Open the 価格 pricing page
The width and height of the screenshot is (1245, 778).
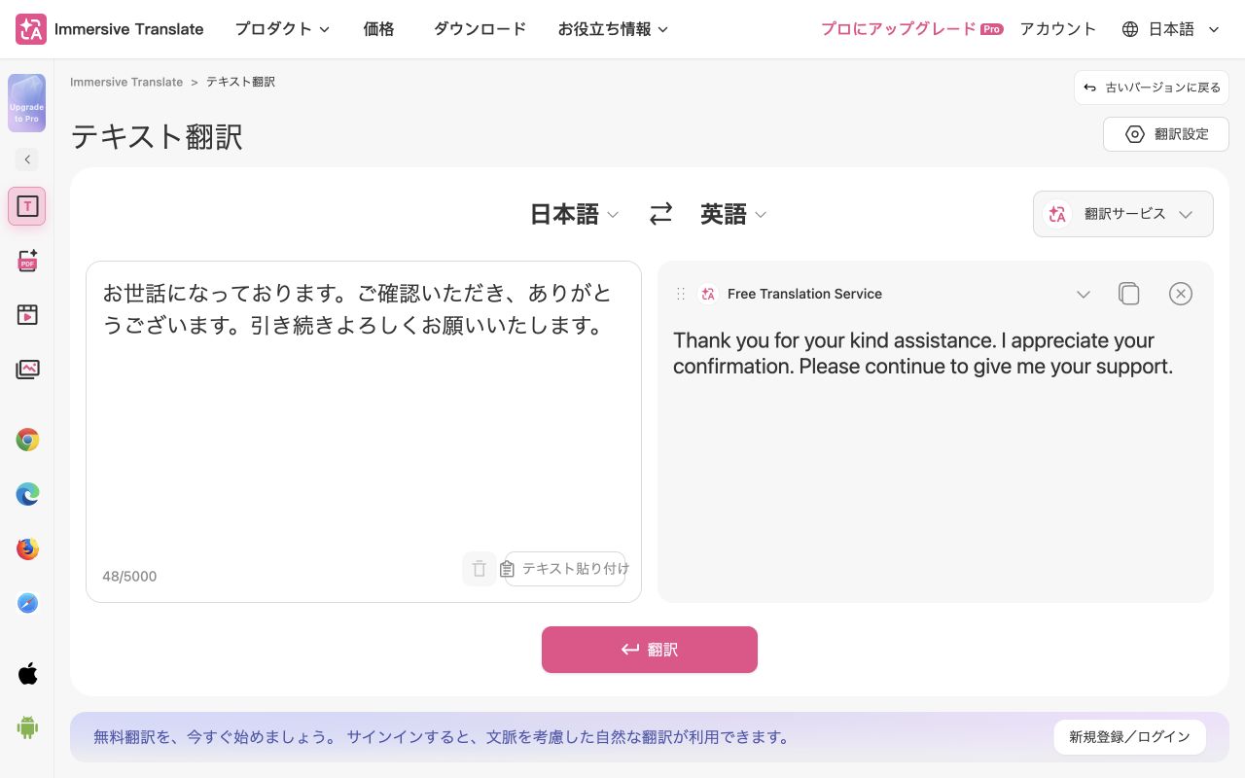[378, 29]
